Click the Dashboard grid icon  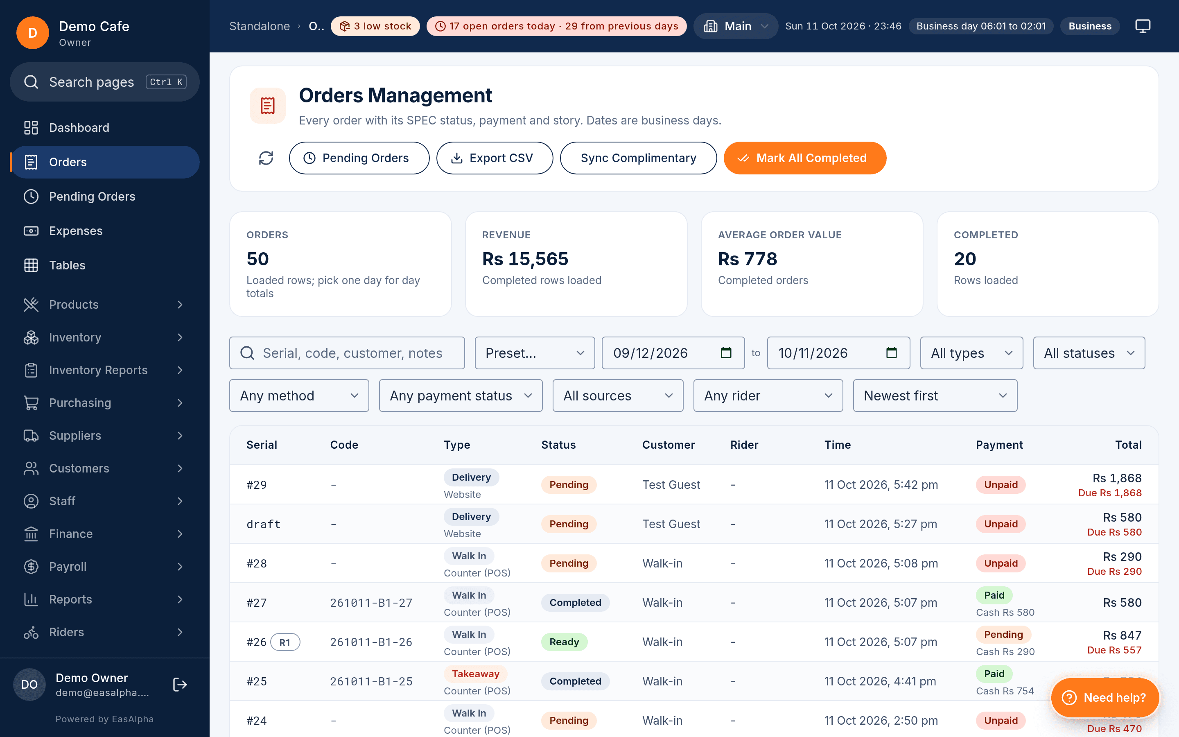tap(31, 128)
